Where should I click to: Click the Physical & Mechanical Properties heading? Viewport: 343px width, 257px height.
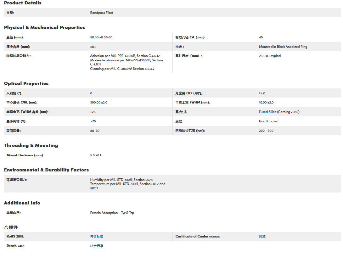[x=44, y=28]
